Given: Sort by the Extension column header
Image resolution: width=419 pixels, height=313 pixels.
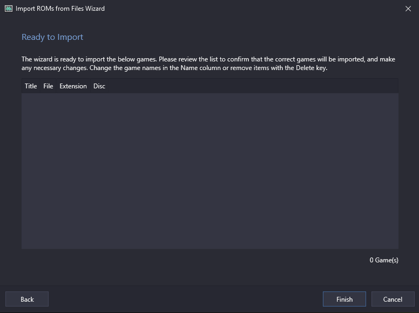Looking at the screenshot, I should [x=73, y=86].
